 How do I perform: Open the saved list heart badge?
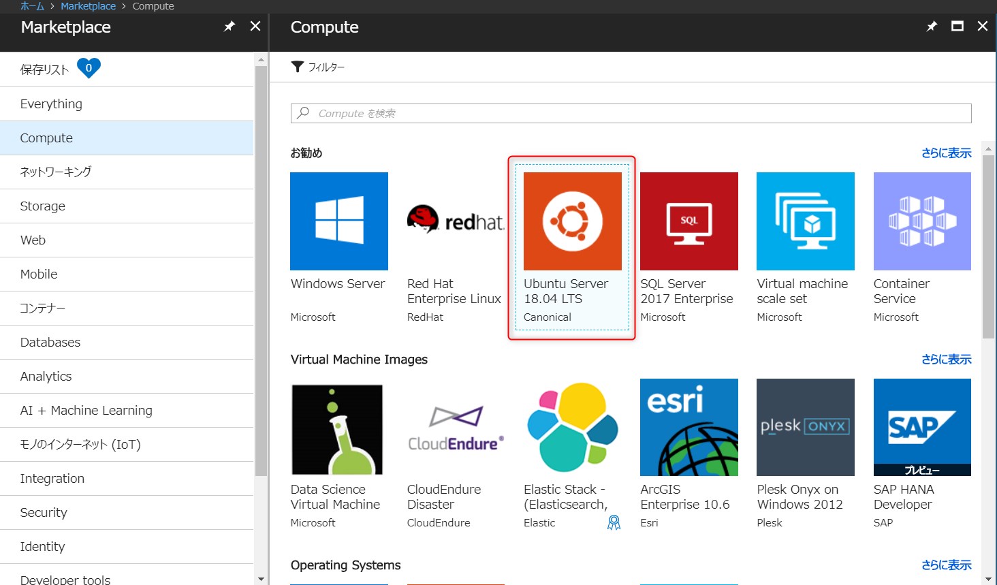pos(89,68)
